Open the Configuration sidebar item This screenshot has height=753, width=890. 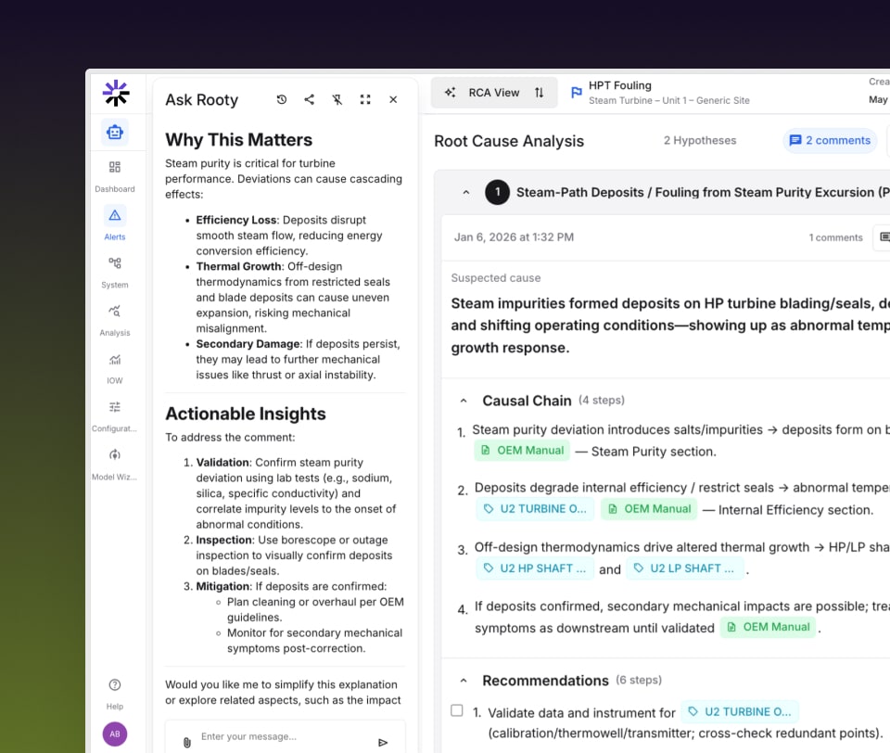[115, 415]
